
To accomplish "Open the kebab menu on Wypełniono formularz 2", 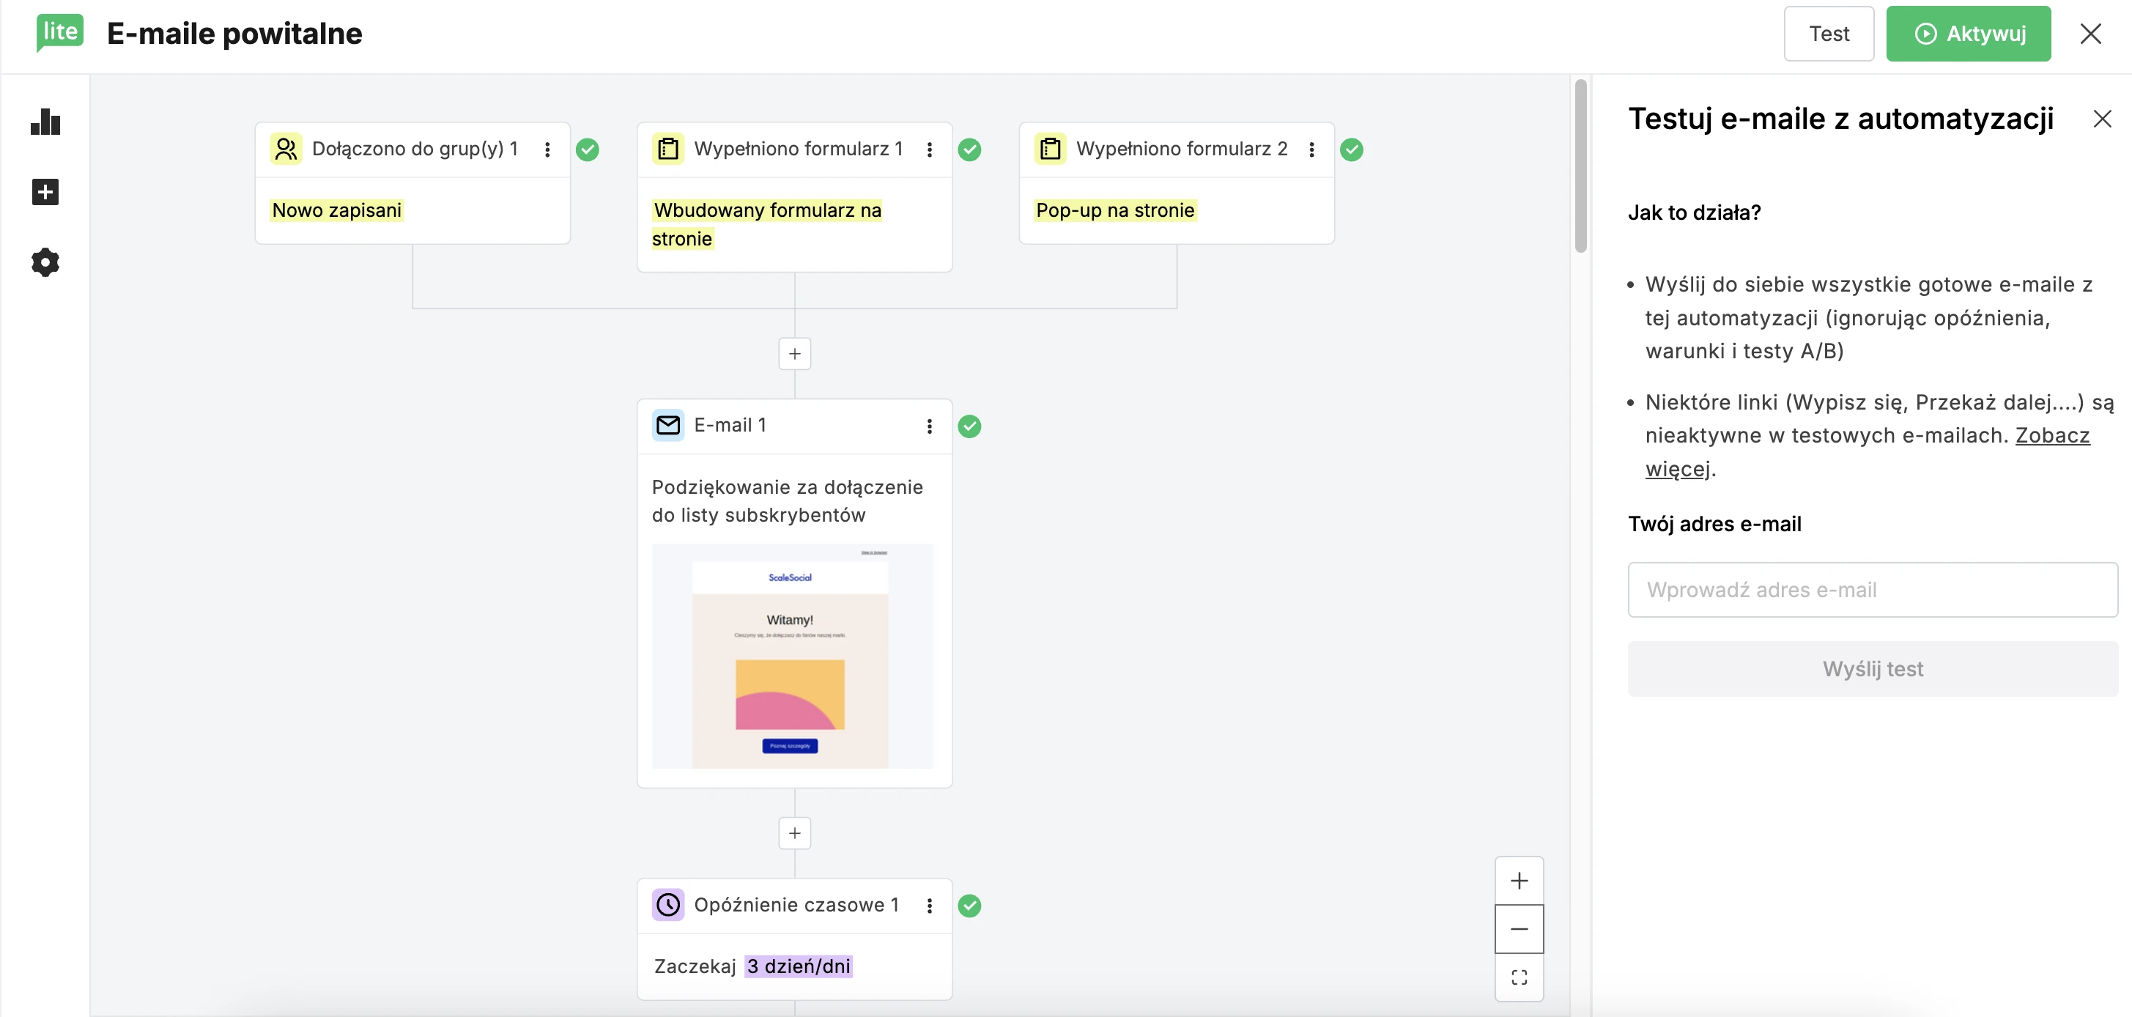I will point(1312,149).
